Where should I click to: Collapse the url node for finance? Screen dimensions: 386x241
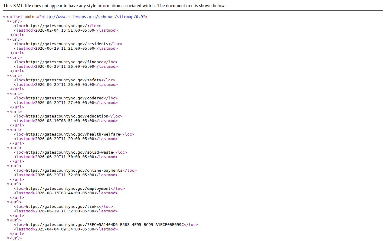click(x=8, y=58)
